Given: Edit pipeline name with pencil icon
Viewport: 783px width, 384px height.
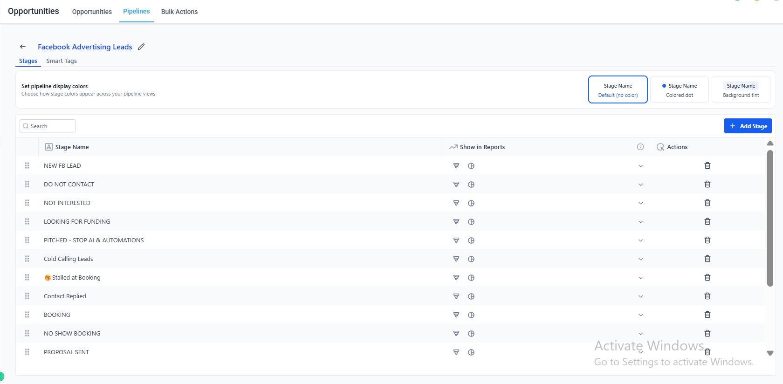Looking at the screenshot, I should pos(141,47).
